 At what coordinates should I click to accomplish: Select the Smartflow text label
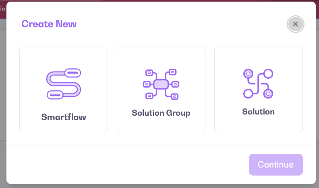click(x=64, y=117)
